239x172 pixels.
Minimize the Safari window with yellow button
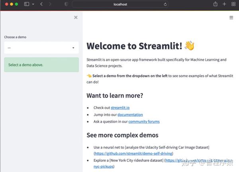tap(12, 4)
